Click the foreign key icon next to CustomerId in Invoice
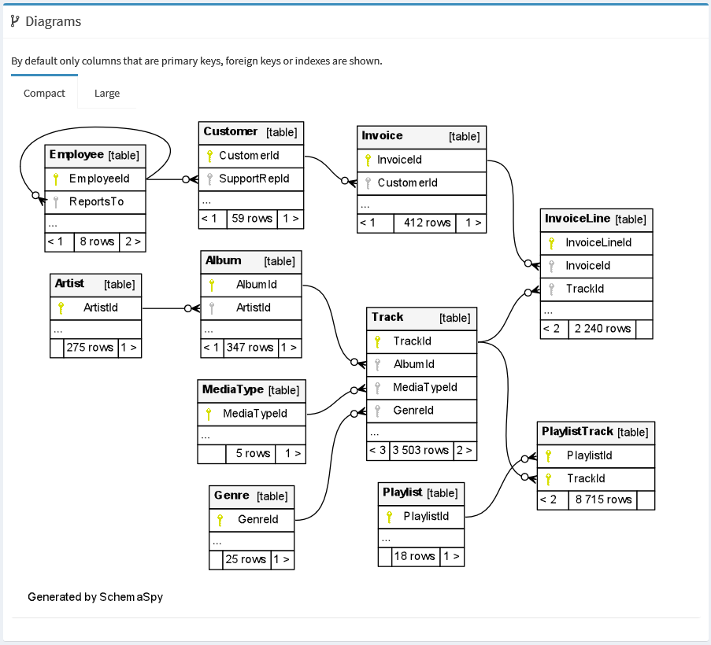This screenshot has height=645, width=711. tap(367, 182)
